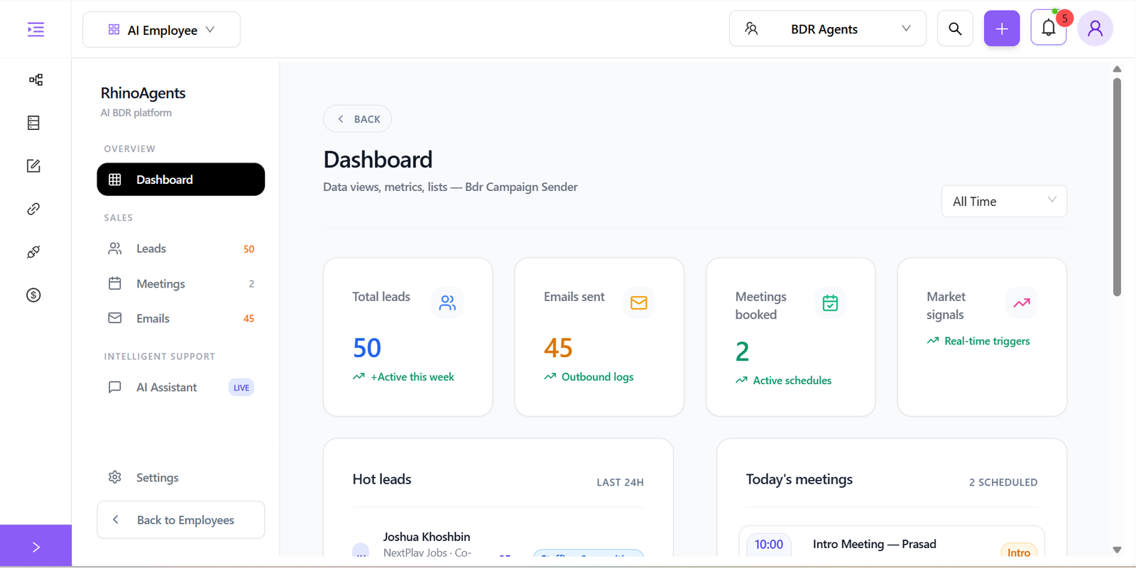Expand the purple arrow panel at bottom left
The height and width of the screenshot is (568, 1136).
click(35, 546)
